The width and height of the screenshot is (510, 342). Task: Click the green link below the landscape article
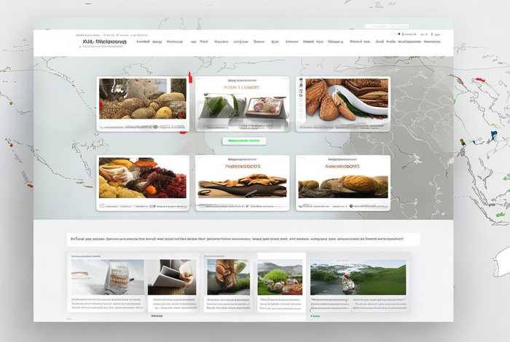pyautogui.click(x=320, y=317)
